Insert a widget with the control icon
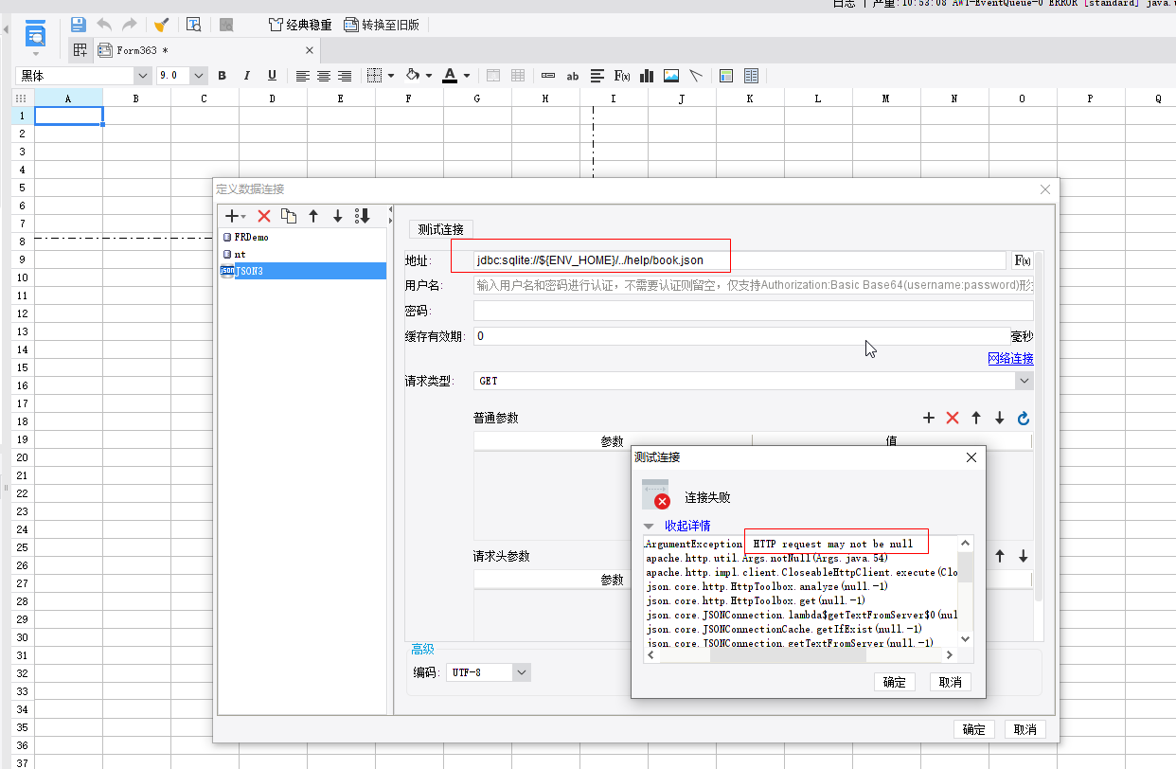This screenshot has width=1176, height=769. pyautogui.click(x=548, y=76)
